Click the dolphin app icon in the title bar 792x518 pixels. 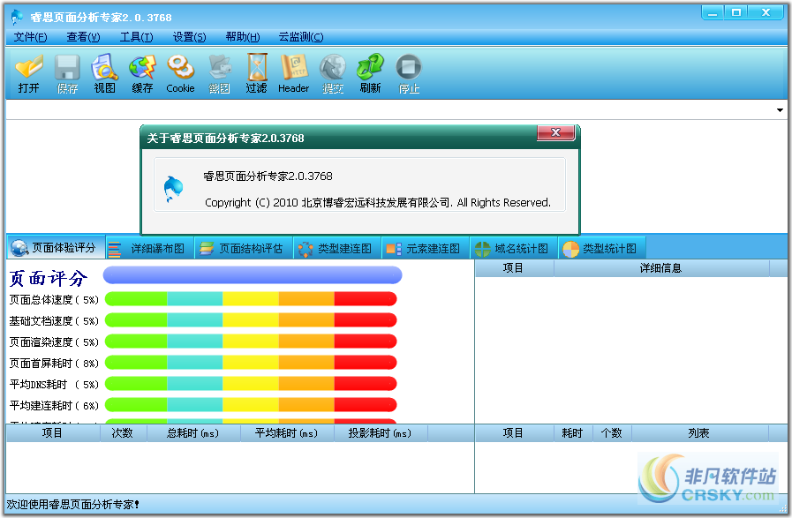(17, 17)
